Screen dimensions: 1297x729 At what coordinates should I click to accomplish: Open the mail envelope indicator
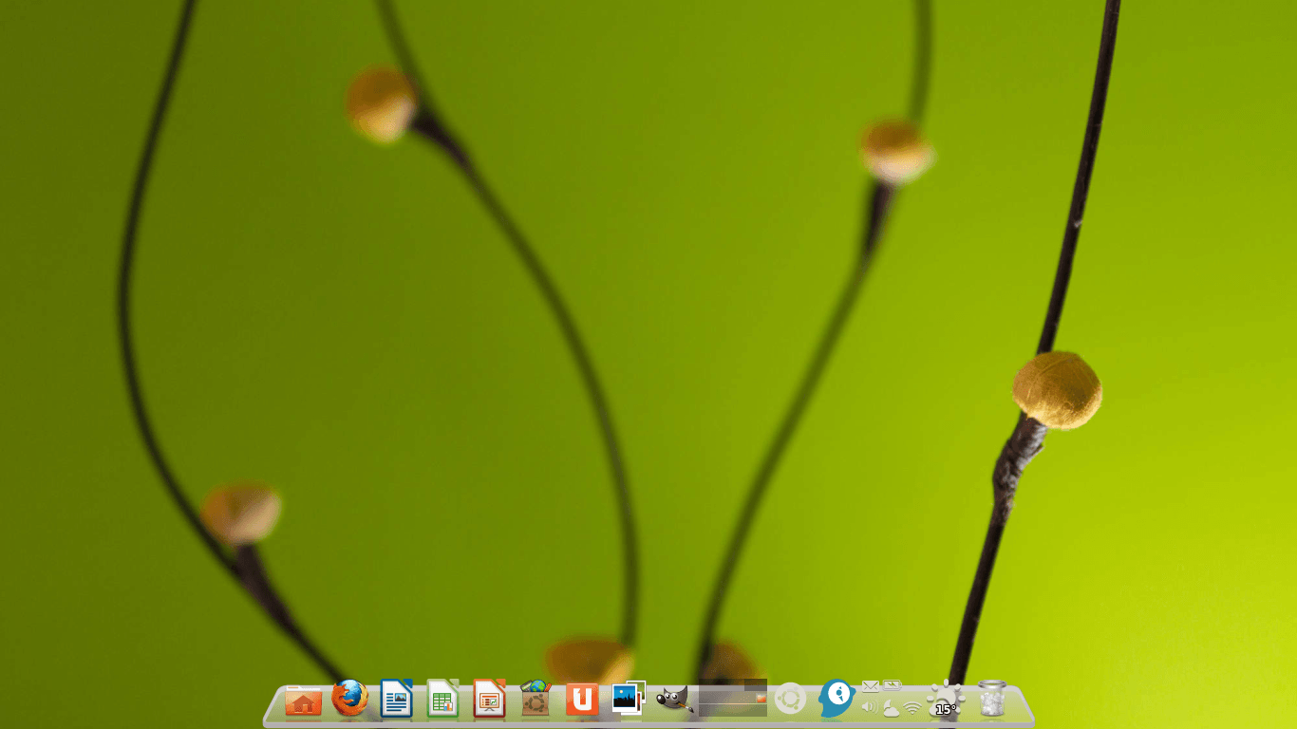[871, 686]
